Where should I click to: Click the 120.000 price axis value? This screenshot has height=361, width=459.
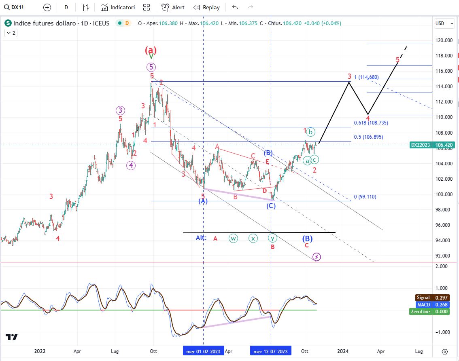(x=444, y=40)
